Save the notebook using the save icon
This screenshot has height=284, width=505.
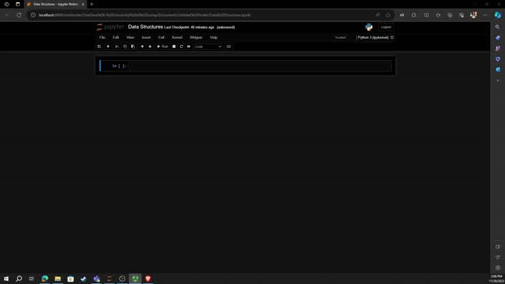pos(99,46)
